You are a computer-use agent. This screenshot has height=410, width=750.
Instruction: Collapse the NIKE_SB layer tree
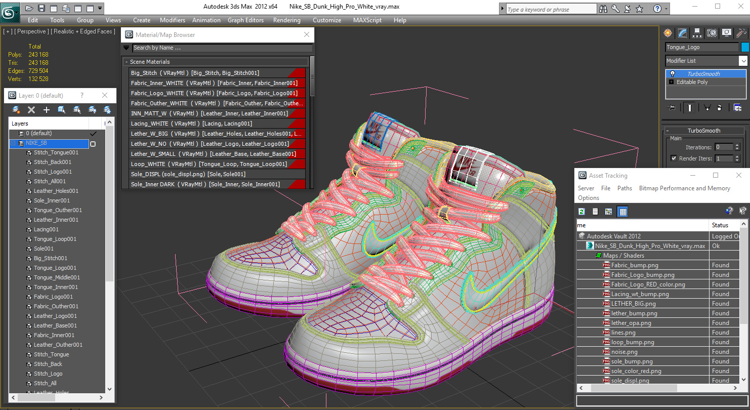click(x=13, y=143)
